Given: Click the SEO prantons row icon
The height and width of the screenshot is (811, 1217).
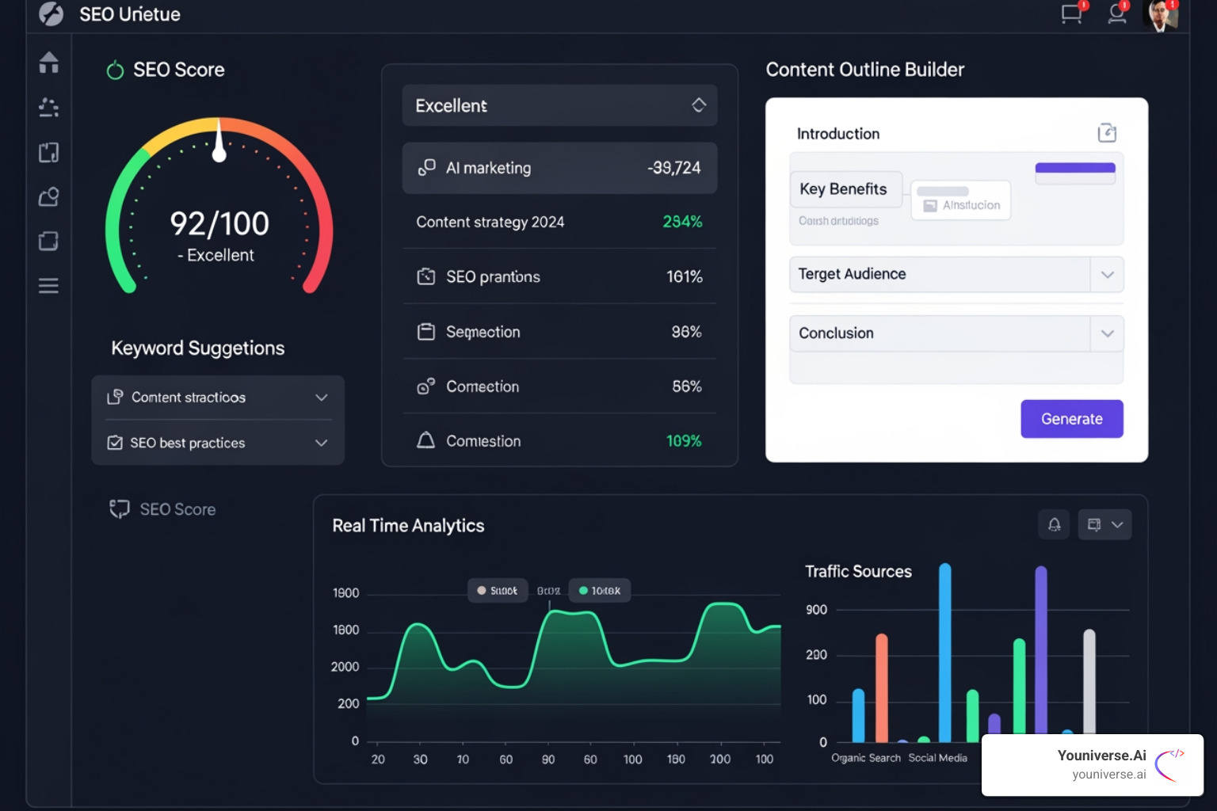Looking at the screenshot, I should coord(426,276).
